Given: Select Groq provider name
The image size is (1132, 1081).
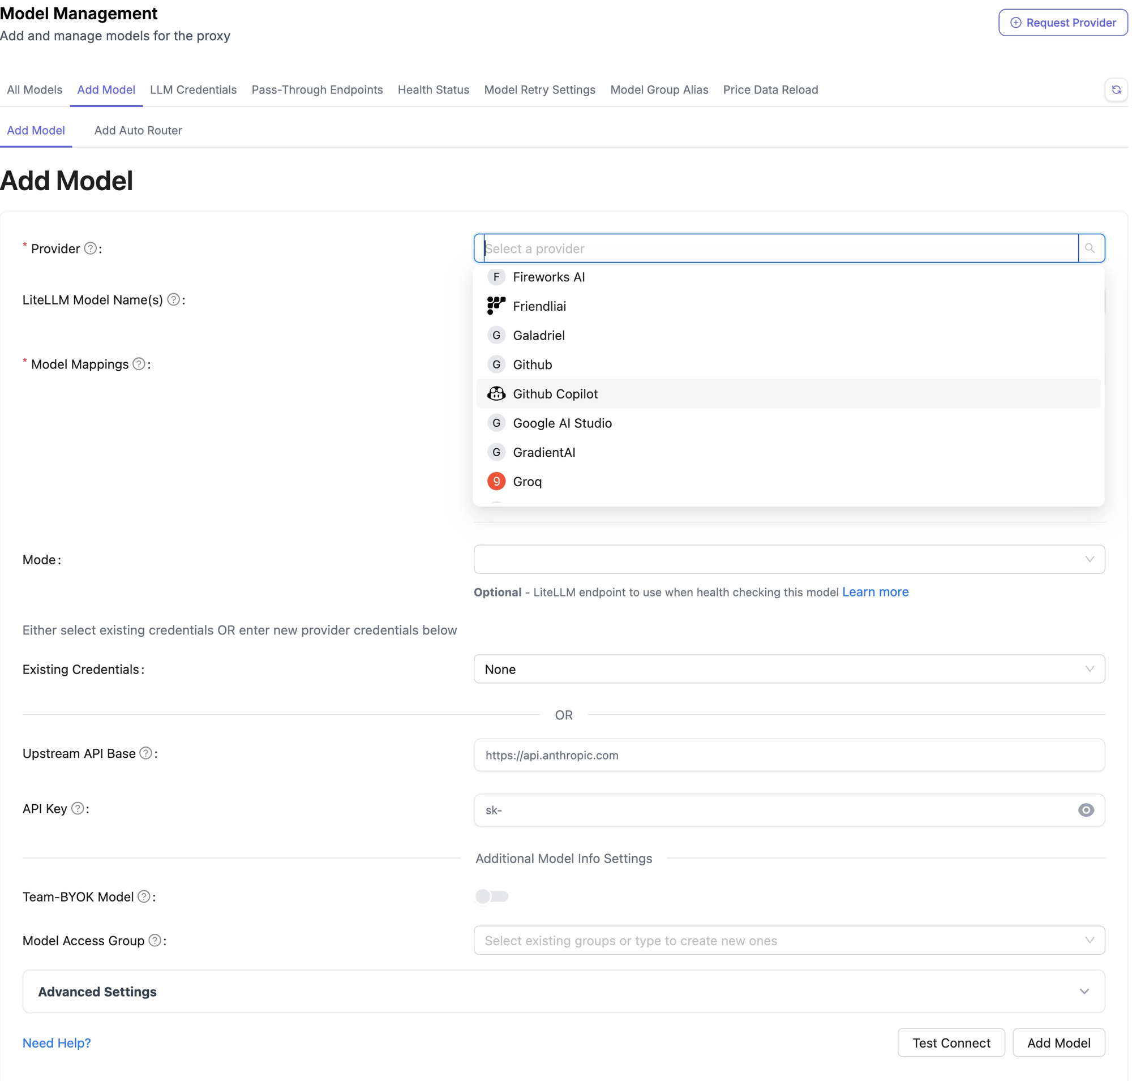Looking at the screenshot, I should pyautogui.click(x=528, y=482).
